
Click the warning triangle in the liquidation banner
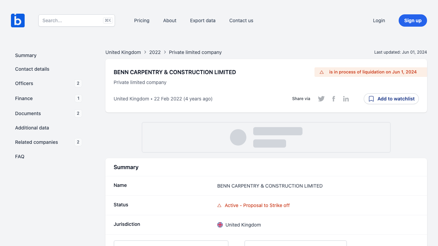coord(321,72)
